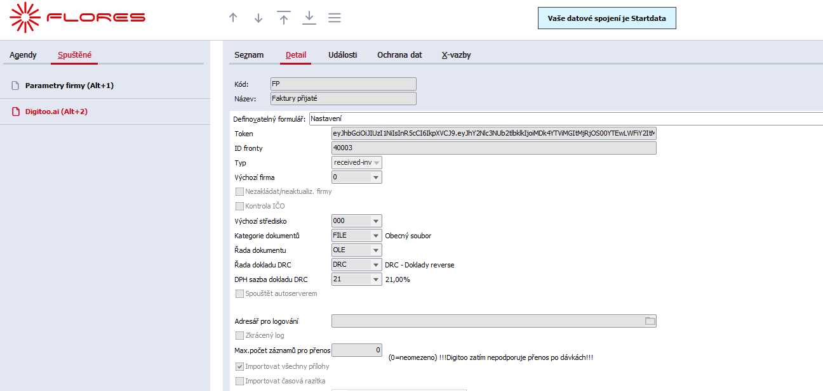Click document icon next to Parametry firmy
This screenshot has height=391, width=823.
(16, 86)
